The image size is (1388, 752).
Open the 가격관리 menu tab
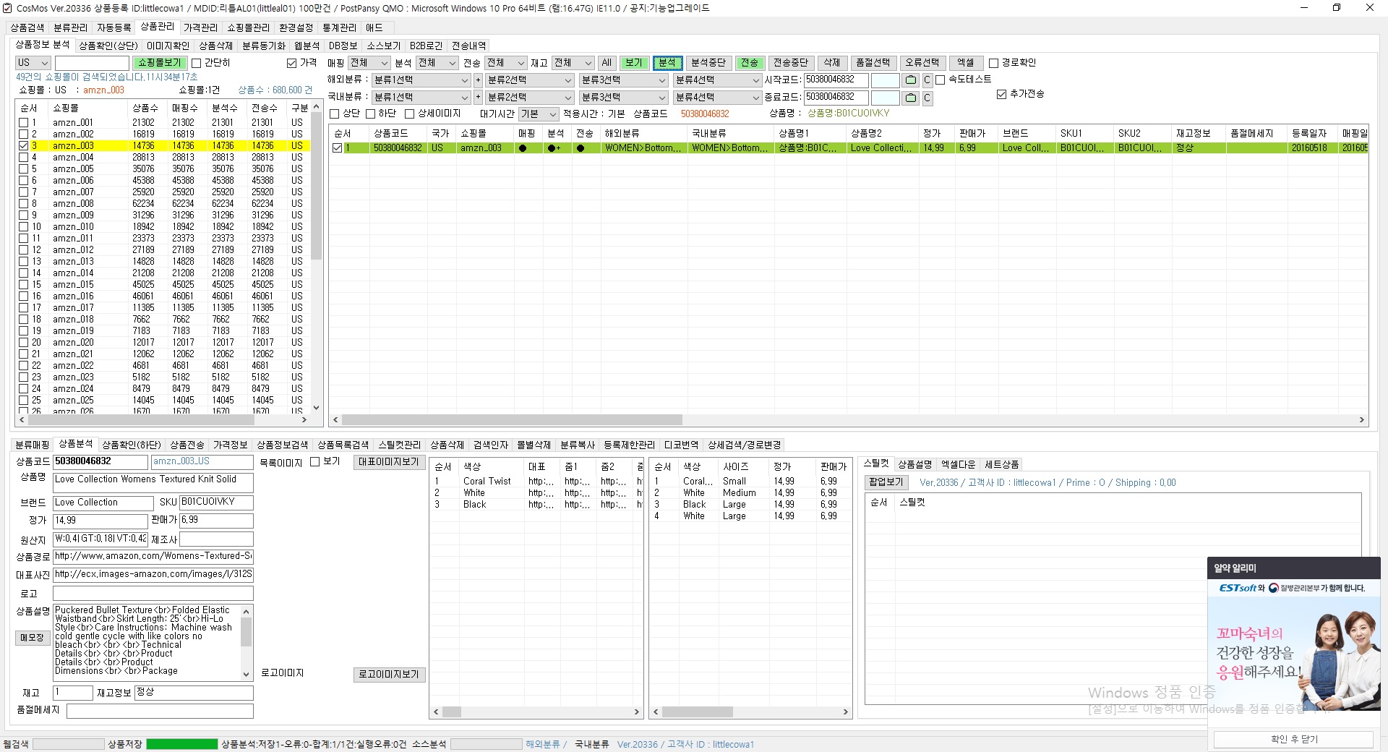point(200,27)
